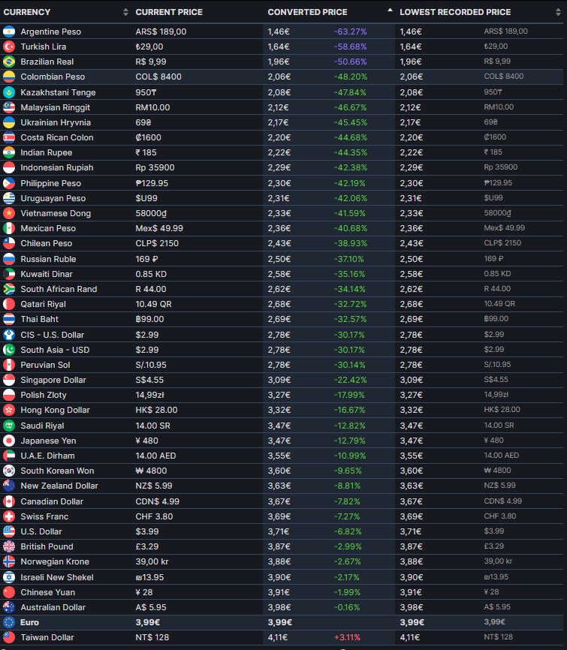567x650 pixels.
Task: Click the CIS - U.S. Dollar icon
Action: [x=9, y=335]
